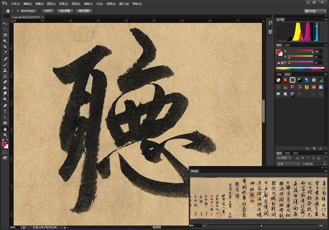The width and height of the screenshot is (329, 230).
Task: Open the 文件(F) menu
Action: tap(15, 4)
